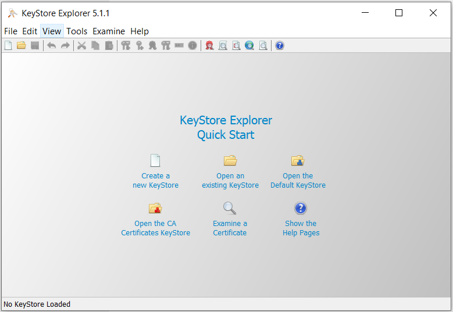453x312 pixels.
Task: Click the Save floppy disk toolbar icon
Action: (35, 45)
